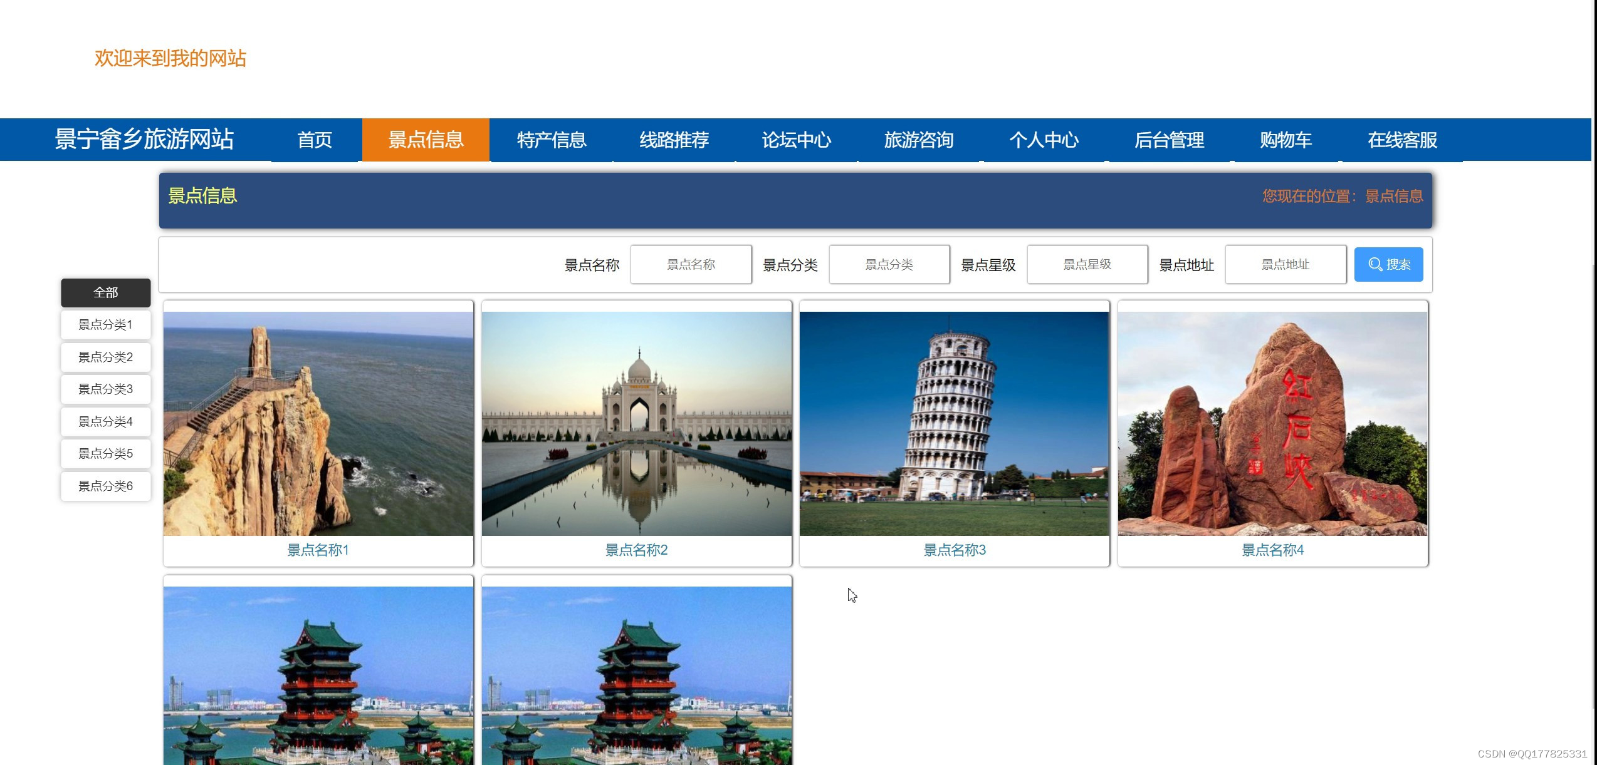
Task: Focus the 景点星级 search input
Action: point(1087,264)
